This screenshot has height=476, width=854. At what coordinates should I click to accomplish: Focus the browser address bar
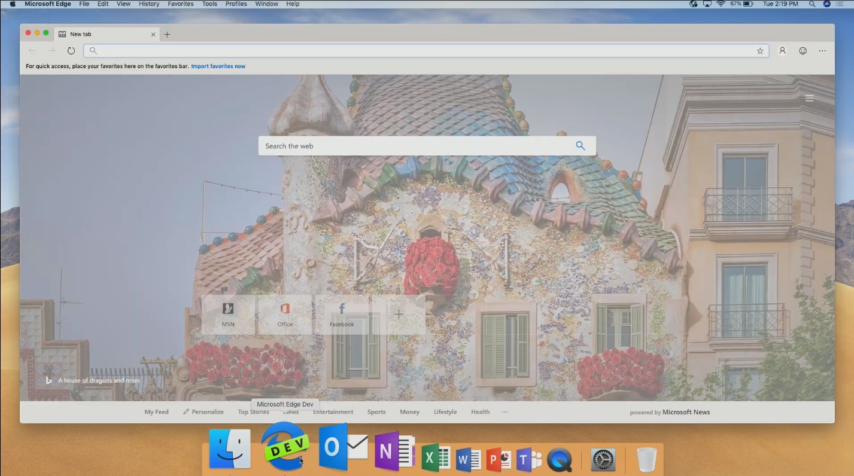[x=426, y=51]
